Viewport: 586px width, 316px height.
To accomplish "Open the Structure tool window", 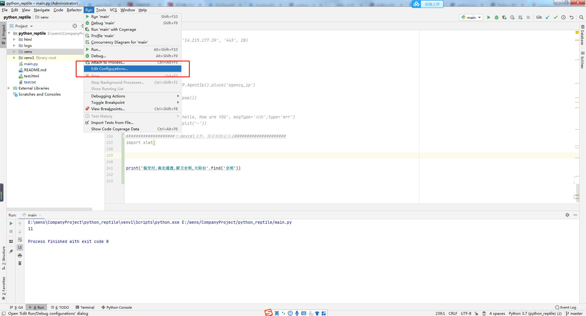I will (x=4, y=258).
